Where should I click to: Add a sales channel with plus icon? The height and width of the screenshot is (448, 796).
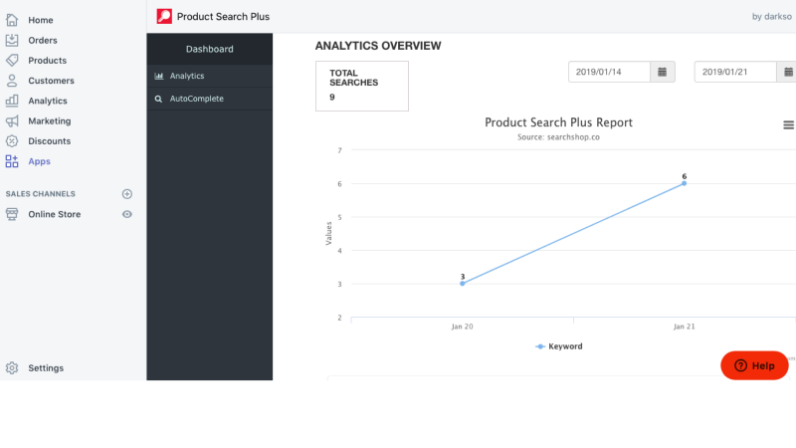pos(127,194)
